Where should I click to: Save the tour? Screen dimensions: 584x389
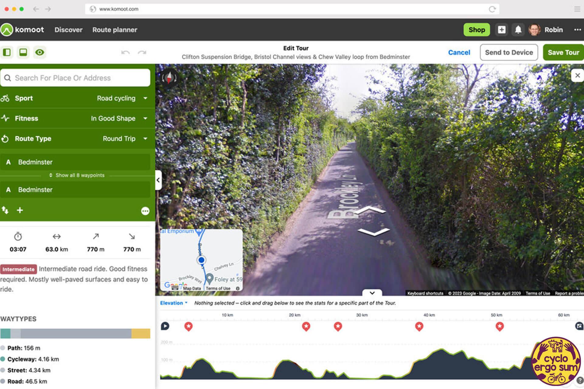pos(563,52)
